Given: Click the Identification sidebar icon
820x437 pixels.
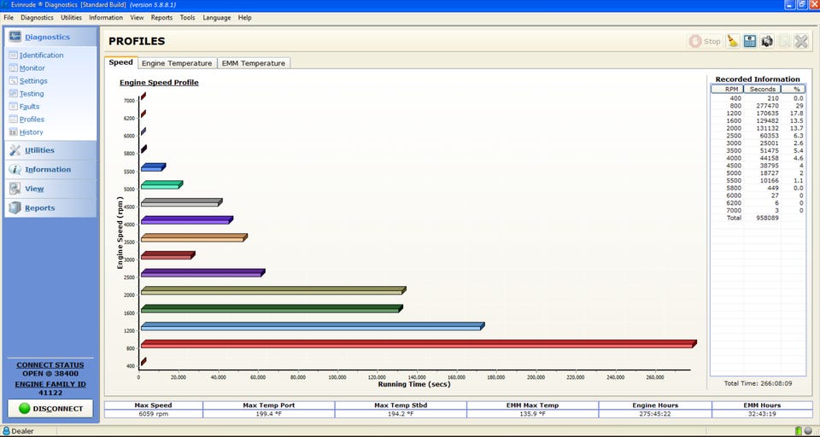Looking at the screenshot, I should (x=13, y=55).
